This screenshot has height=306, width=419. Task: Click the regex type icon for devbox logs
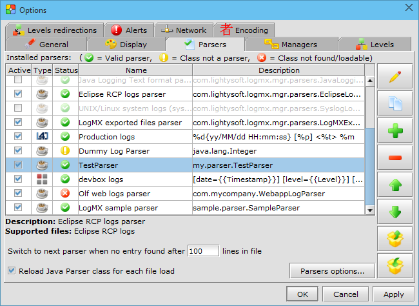(x=42, y=179)
